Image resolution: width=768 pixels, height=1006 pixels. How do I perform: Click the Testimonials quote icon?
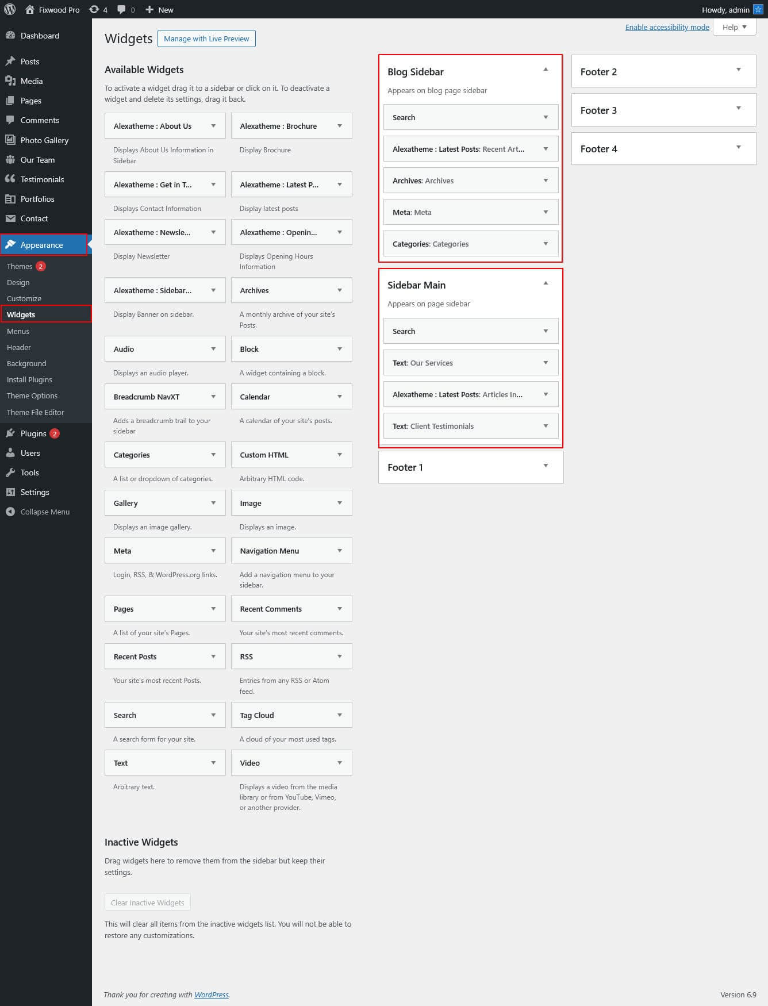coord(10,179)
